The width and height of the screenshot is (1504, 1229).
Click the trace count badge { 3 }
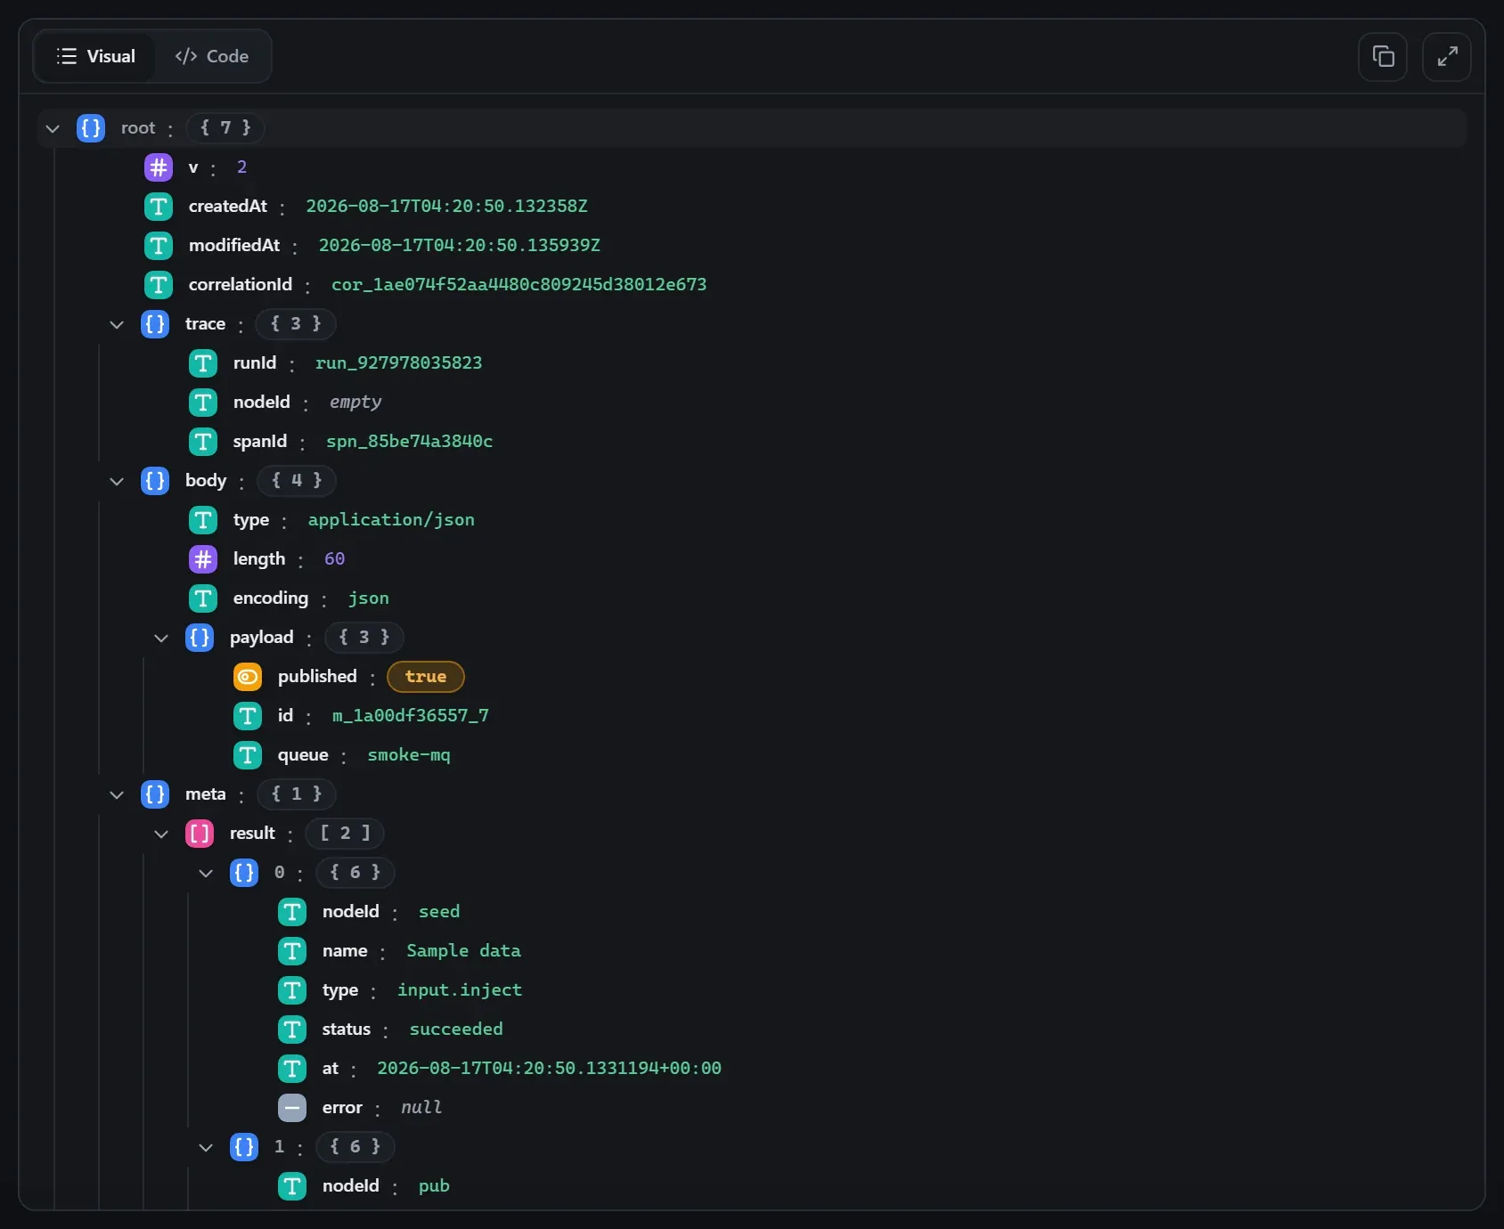click(x=296, y=324)
